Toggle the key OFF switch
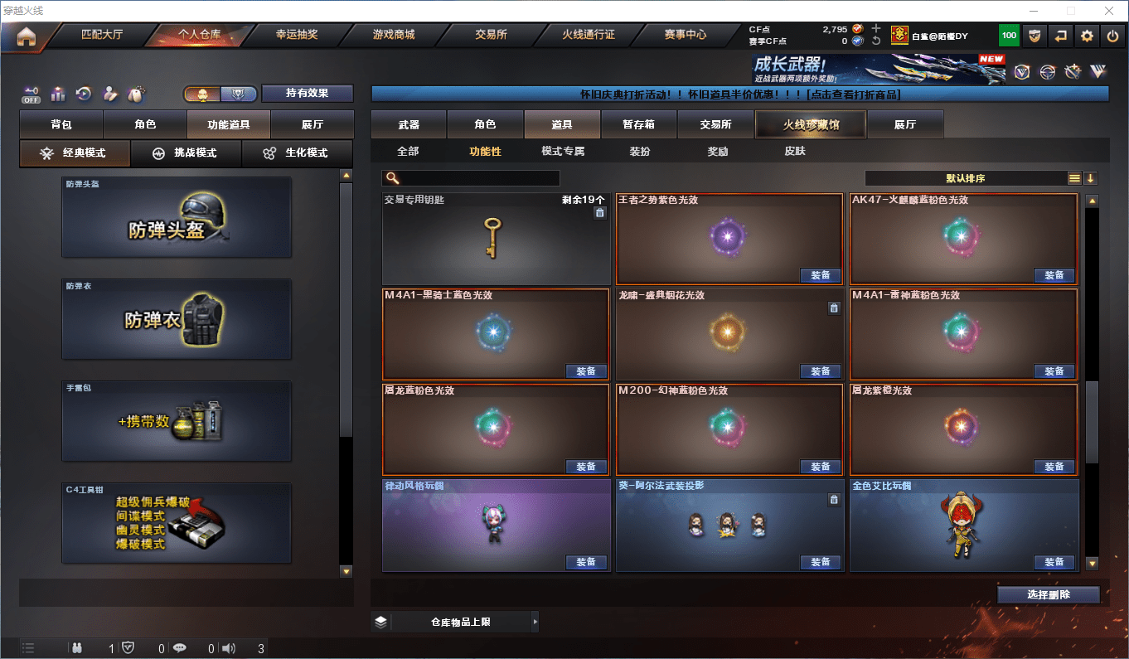1129x659 pixels. (31, 94)
